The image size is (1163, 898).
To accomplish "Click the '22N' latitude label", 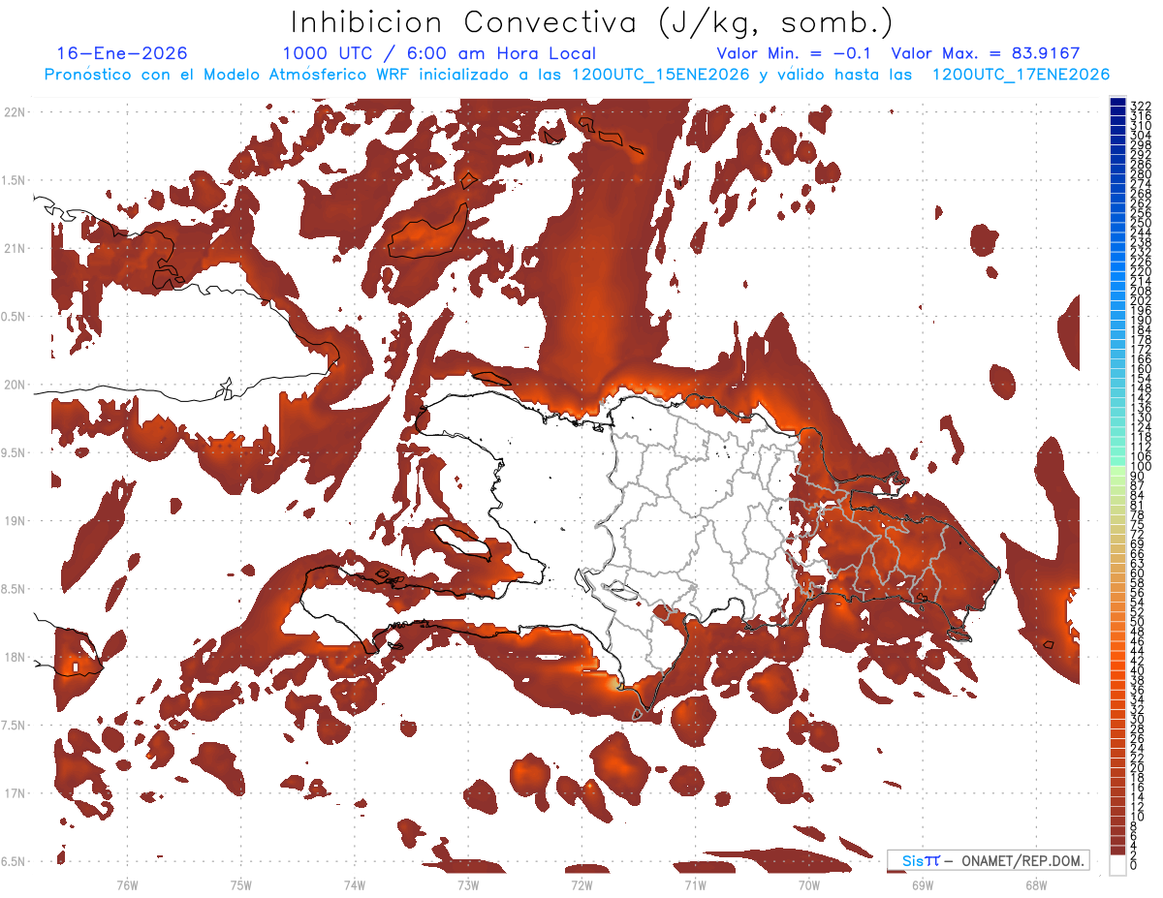I will (x=16, y=112).
